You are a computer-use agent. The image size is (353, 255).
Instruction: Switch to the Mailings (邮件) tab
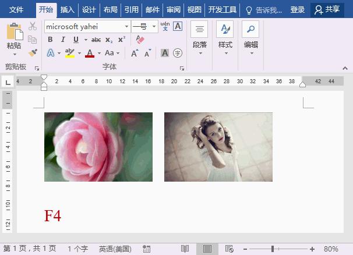click(153, 10)
